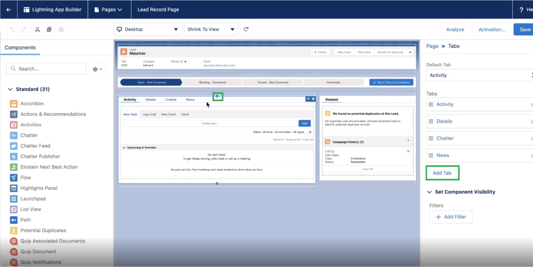This screenshot has height=267, width=533.
Task: Click the Create new task input
Action: point(210,123)
